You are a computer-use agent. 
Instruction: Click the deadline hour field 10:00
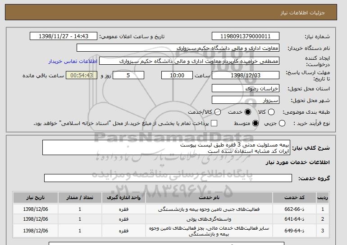[177, 75]
